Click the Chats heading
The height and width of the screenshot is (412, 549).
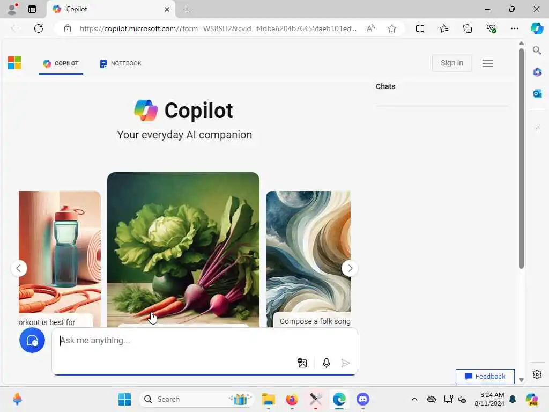point(385,86)
